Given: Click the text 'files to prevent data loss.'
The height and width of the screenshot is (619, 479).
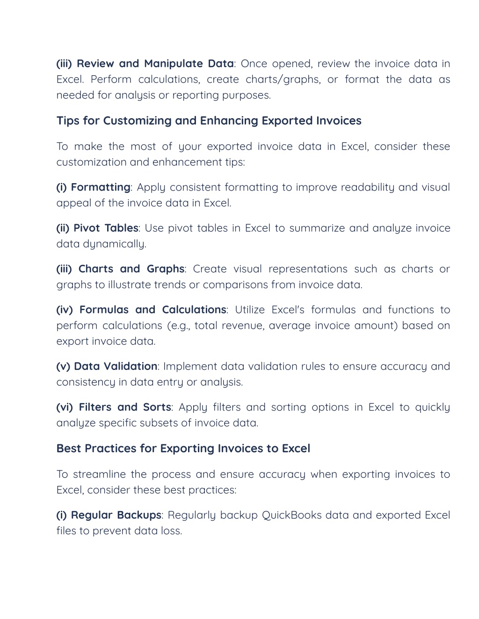Looking at the screenshot, I should click(x=119, y=531).
